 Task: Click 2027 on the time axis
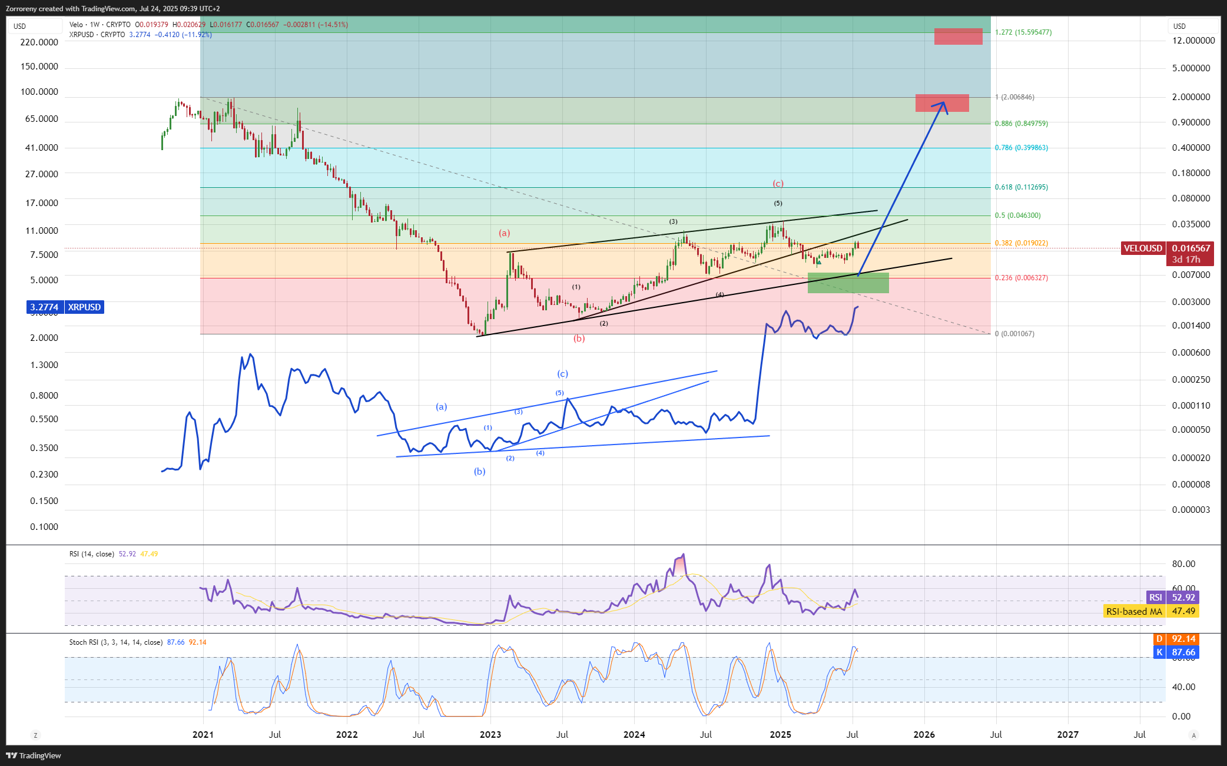(x=1068, y=735)
